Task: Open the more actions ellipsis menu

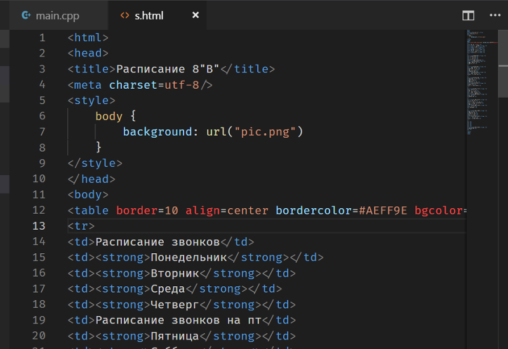Action: tap(495, 15)
